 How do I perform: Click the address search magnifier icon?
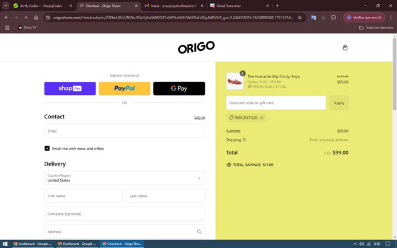[199, 232]
